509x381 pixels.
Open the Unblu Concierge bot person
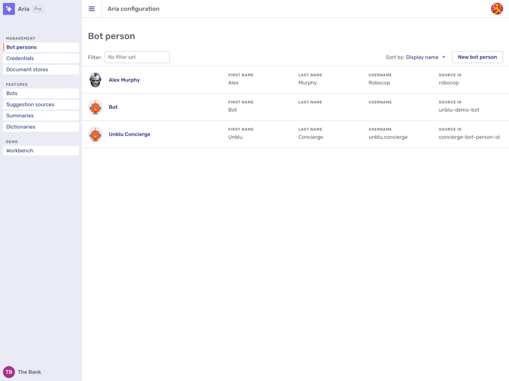coord(129,134)
